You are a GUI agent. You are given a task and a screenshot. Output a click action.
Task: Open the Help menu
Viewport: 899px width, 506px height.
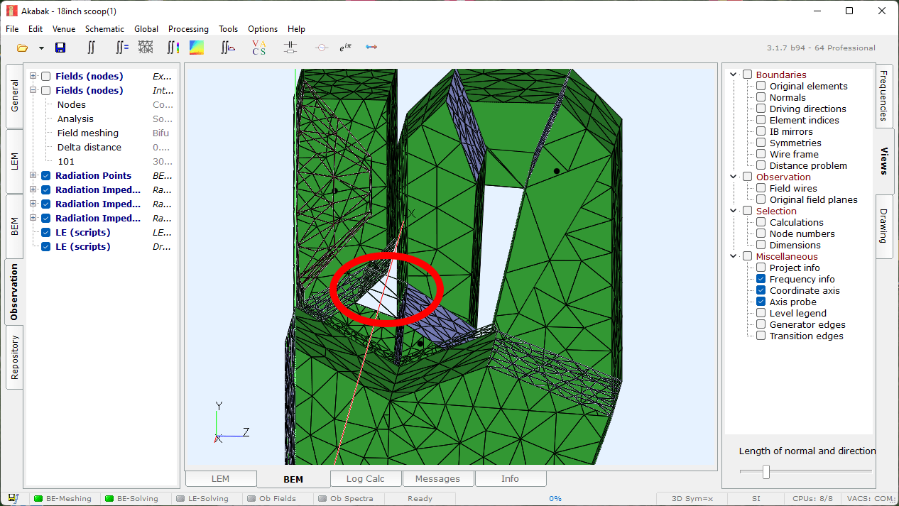296,29
